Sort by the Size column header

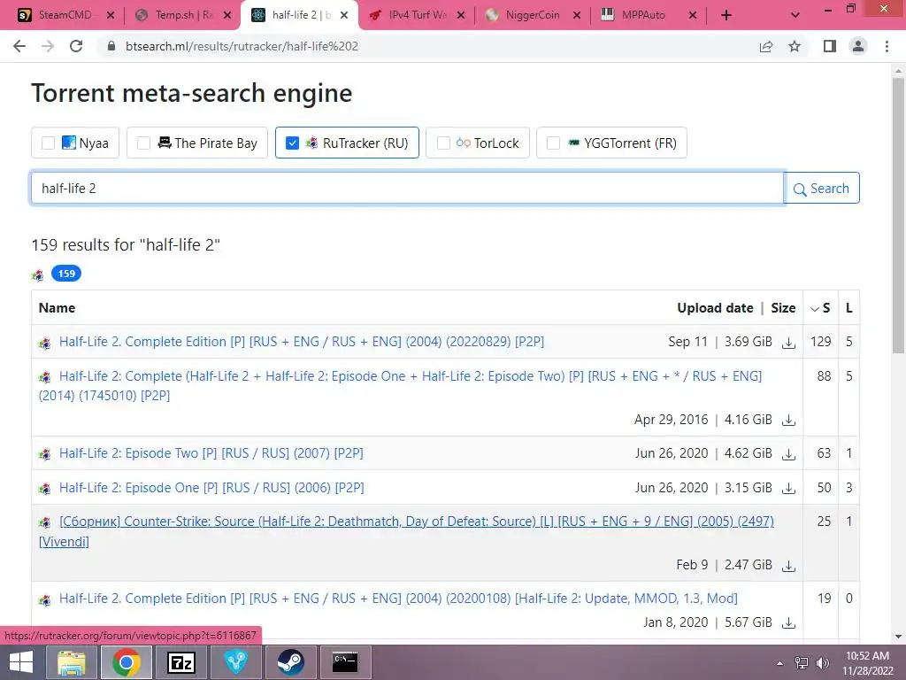coord(783,308)
